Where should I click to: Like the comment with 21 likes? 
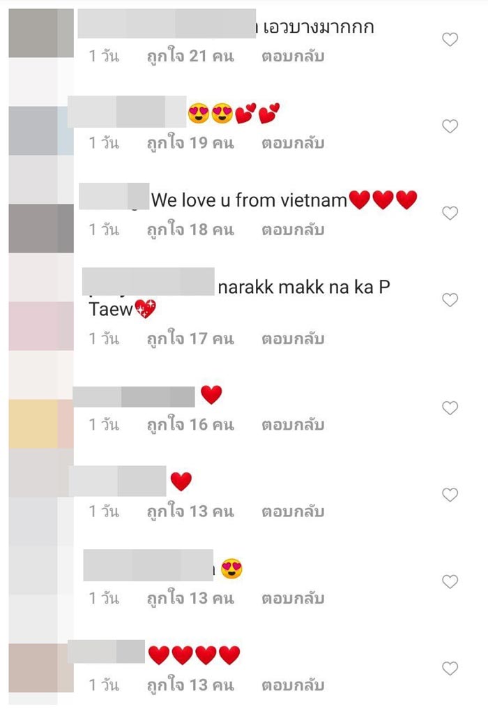(x=450, y=39)
